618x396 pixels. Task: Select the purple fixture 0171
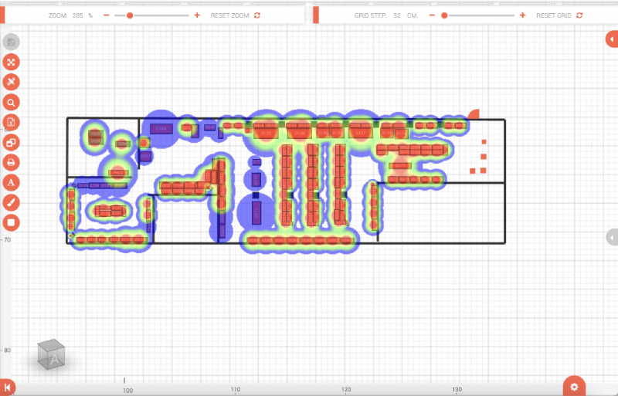256,213
